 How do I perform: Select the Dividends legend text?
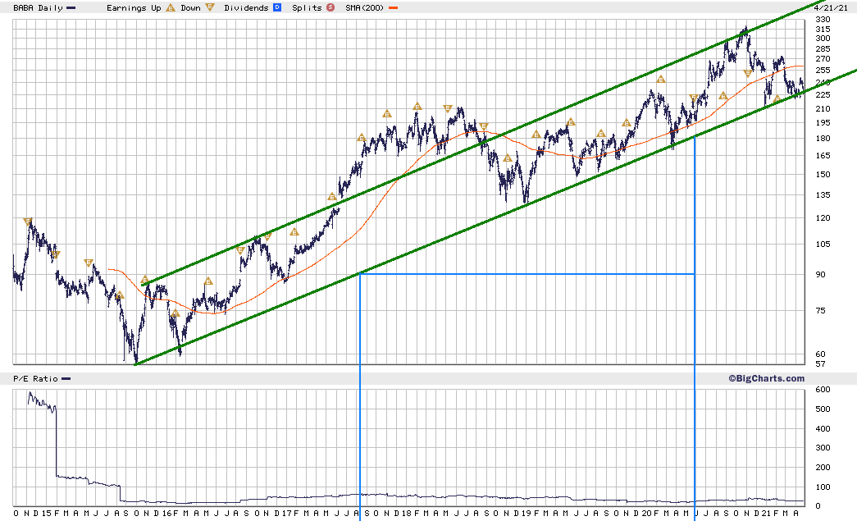246,7
